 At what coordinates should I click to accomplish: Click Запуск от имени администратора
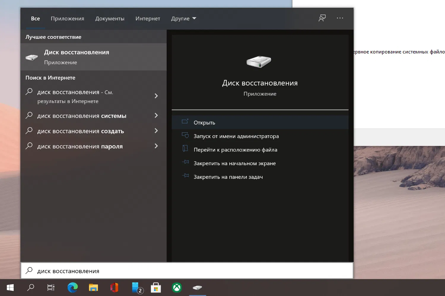[x=260, y=136]
